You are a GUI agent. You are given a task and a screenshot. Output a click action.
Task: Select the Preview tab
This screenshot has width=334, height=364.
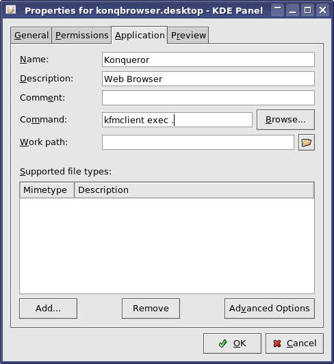188,36
